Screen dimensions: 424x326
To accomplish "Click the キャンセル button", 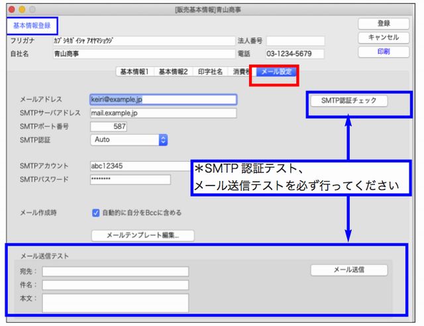I will (x=383, y=38).
